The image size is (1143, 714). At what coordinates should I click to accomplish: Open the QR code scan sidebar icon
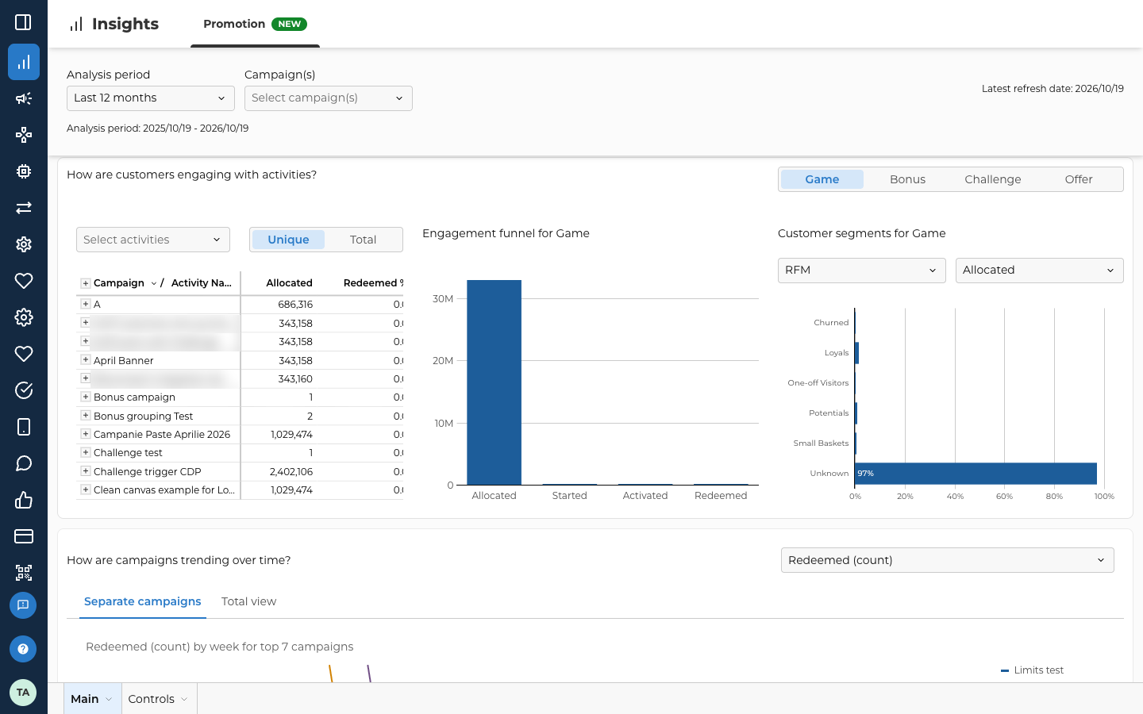coord(24,573)
